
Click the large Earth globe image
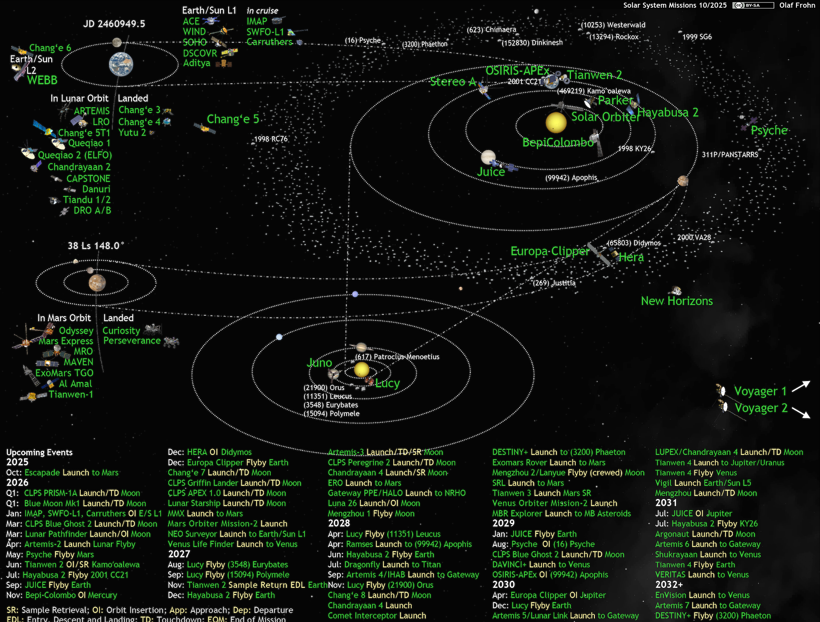pyautogui.click(x=121, y=65)
